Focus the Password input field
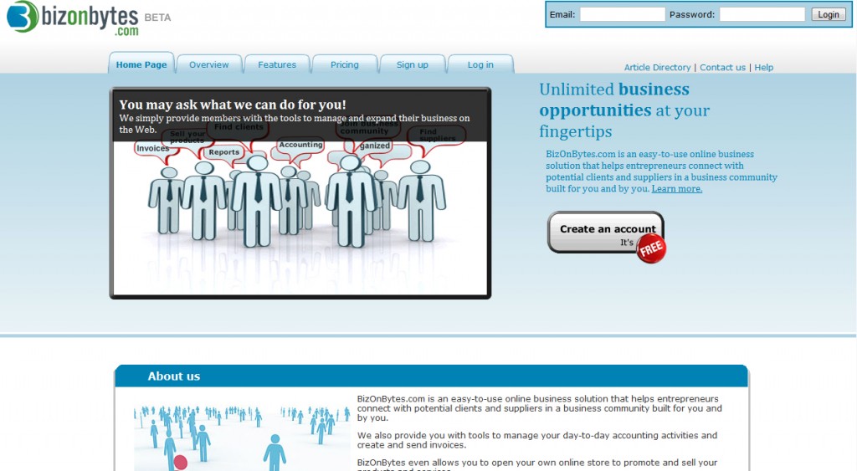 (762, 14)
